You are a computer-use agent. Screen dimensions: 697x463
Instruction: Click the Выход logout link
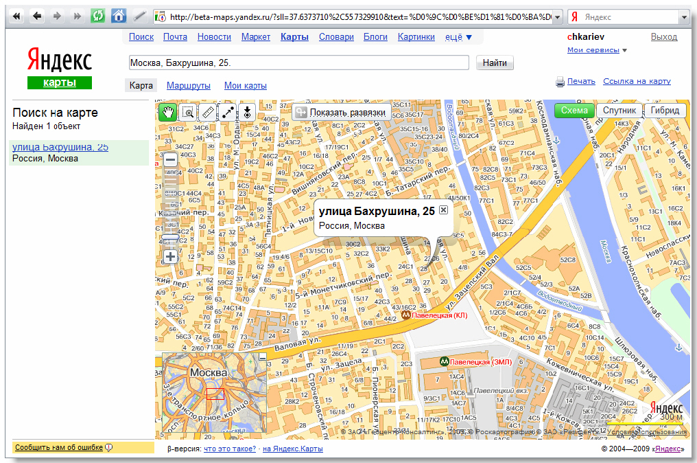coord(663,37)
